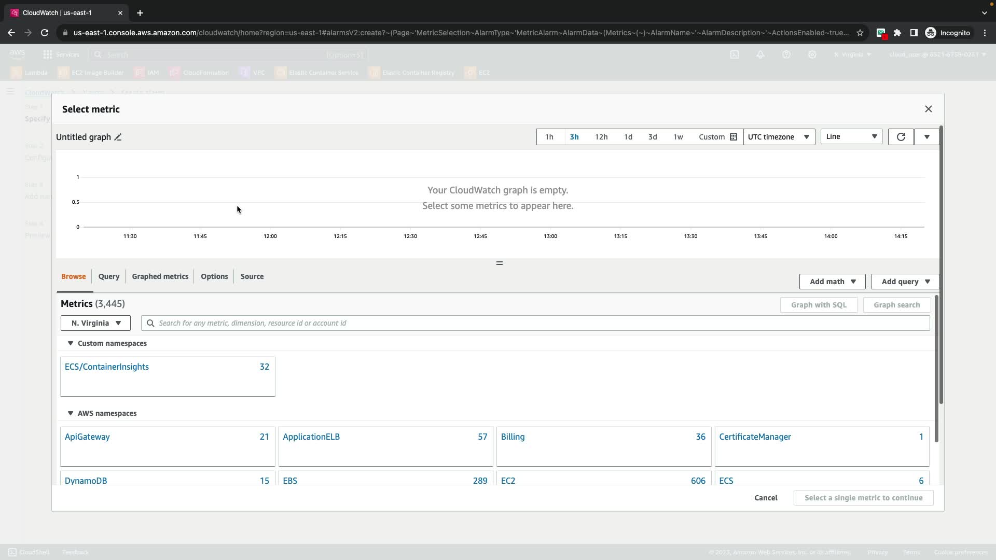
Task: Open the ECS/ContainerInsights namespace
Action: 107,367
